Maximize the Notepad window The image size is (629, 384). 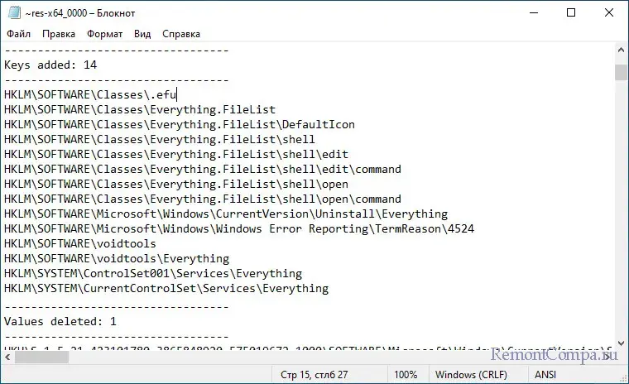pyautogui.click(x=571, y=12)
